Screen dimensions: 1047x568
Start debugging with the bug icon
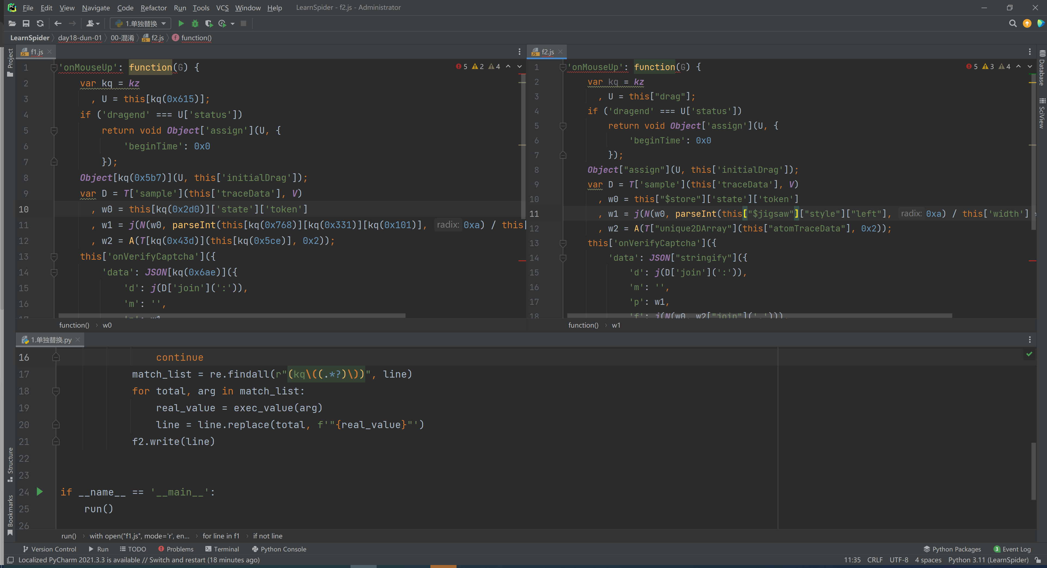(x=195, y=24)
